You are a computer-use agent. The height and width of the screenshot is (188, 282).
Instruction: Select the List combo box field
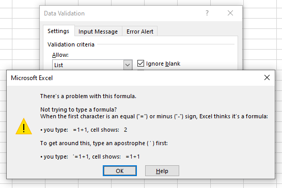coord(92,65)
